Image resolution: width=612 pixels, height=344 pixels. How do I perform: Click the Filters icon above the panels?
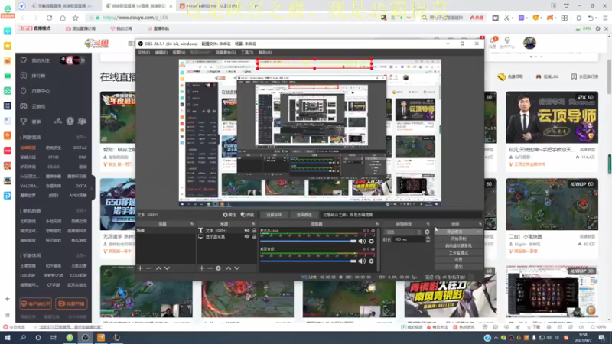[247, 215]
